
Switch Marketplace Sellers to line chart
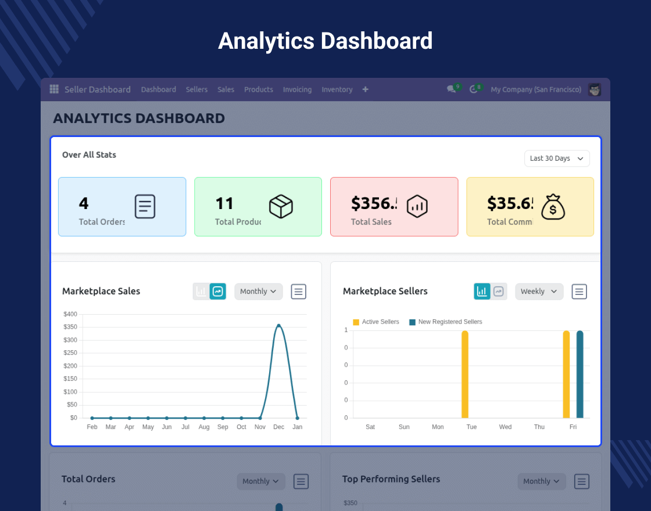point(499,292)
